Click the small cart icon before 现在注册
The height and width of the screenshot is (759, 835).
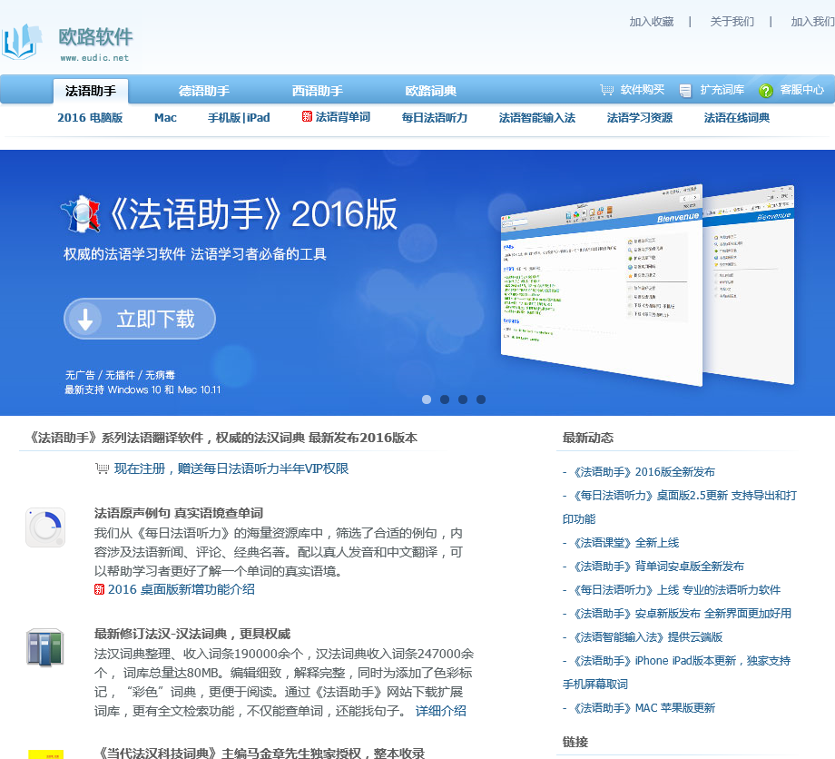(102, 468)
